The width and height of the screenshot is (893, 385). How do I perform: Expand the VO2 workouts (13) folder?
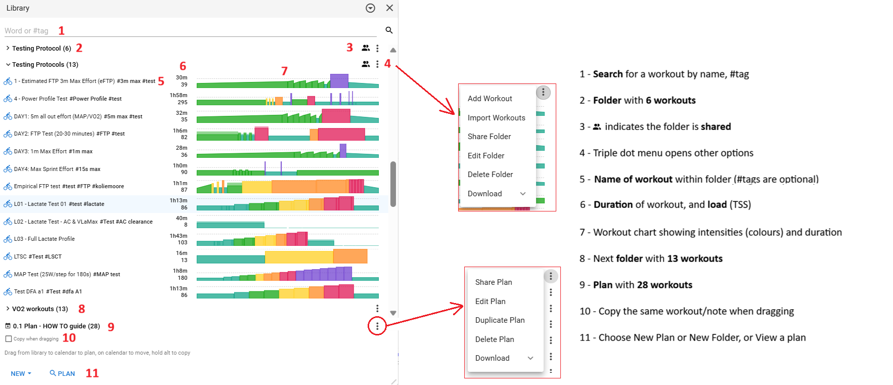click(8, 309)
